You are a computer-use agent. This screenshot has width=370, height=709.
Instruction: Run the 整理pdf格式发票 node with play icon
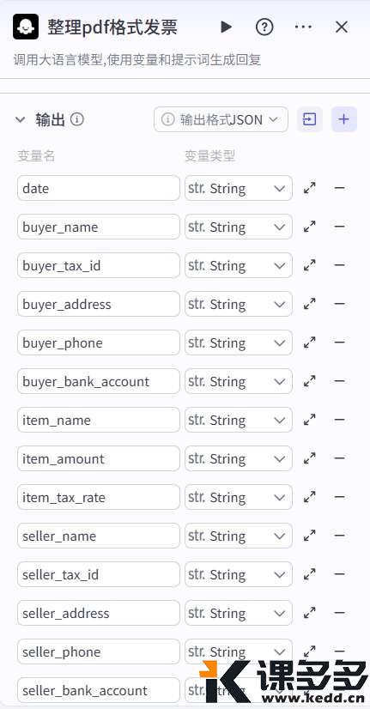coord(226,27)
